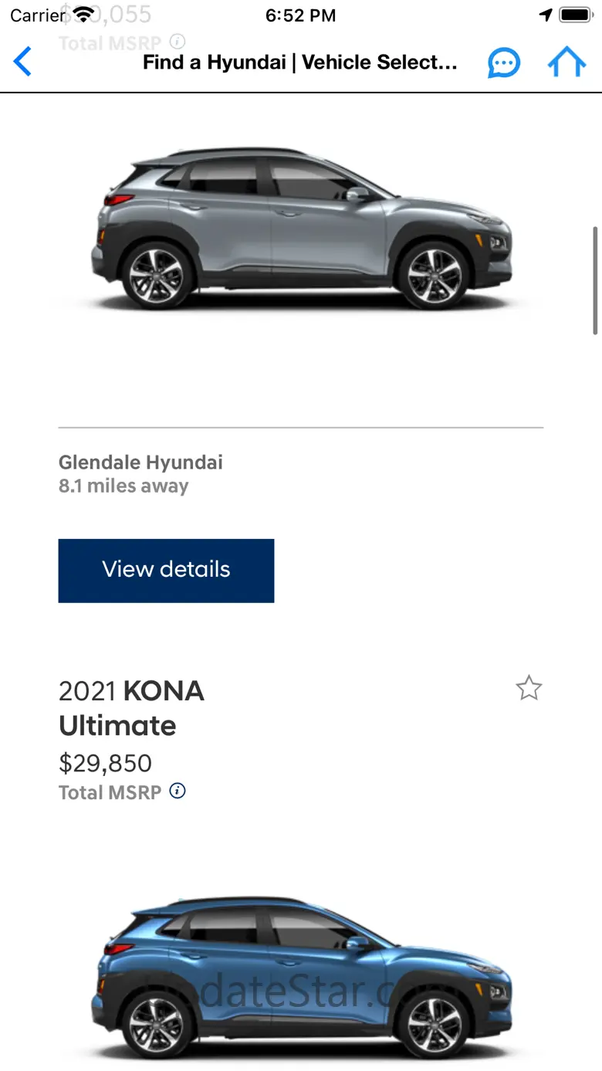Viewport: 602px width, 1071px height.
Task: Tap the back arrow in header
Action: [23, 62]
